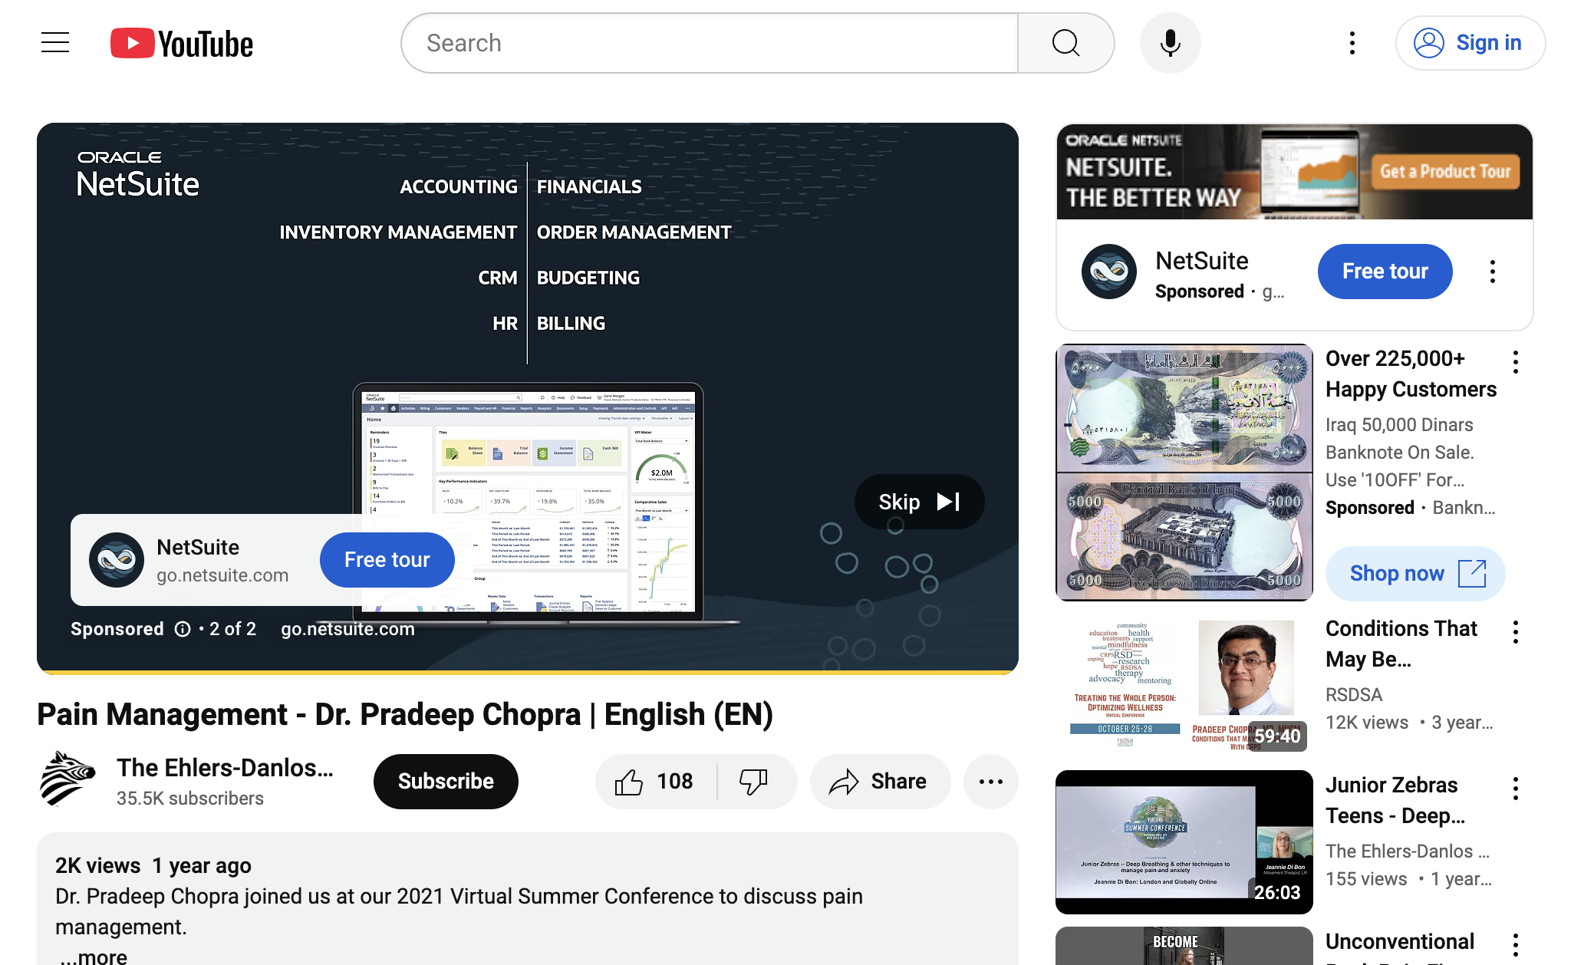The width and height of the screenshot is (1571, 965).
Task: Subscribe to the channel
Action: [446, 782]
